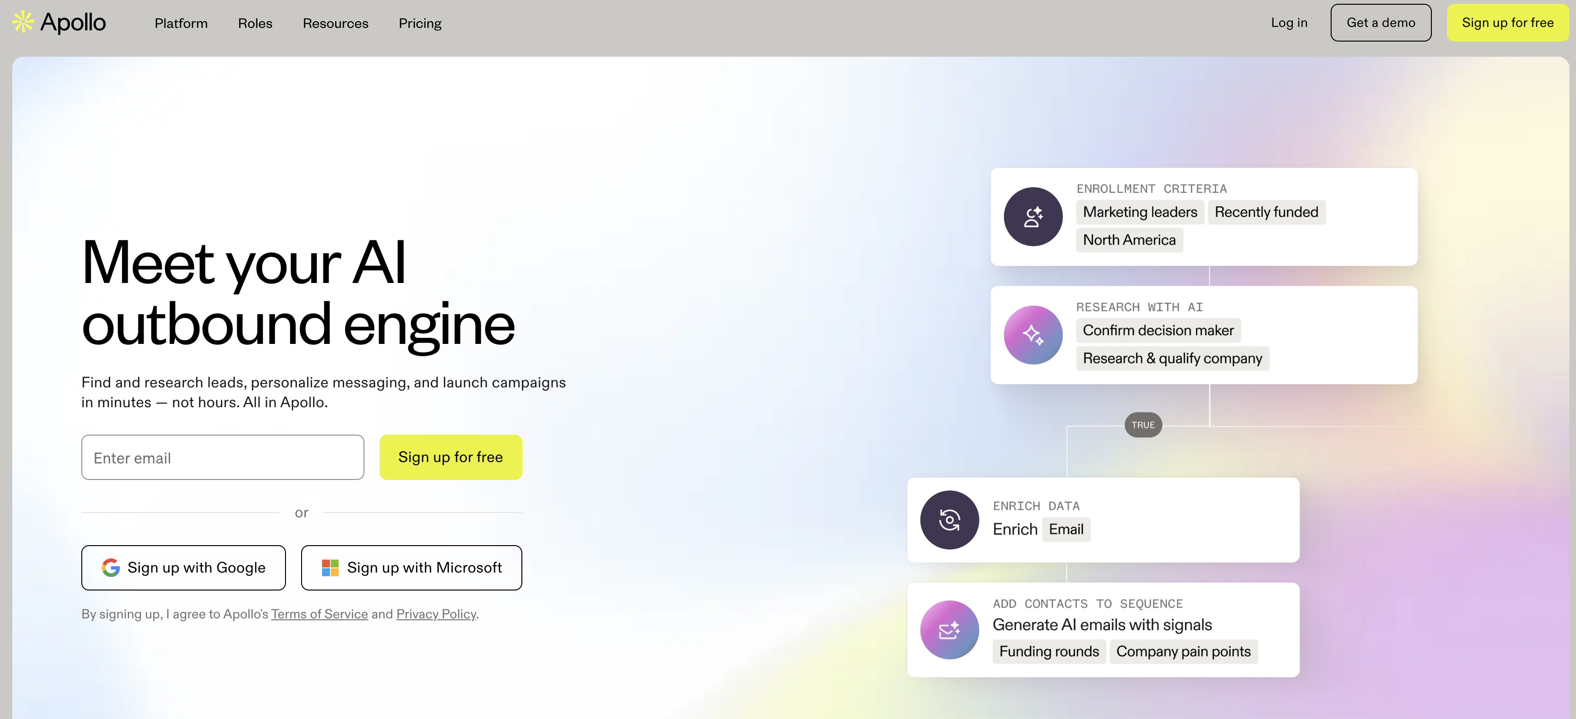Click the Research with AI sparkle icon
Image resolution: width=1576 pixels, height=719 pixels.
pos(1033,335)
